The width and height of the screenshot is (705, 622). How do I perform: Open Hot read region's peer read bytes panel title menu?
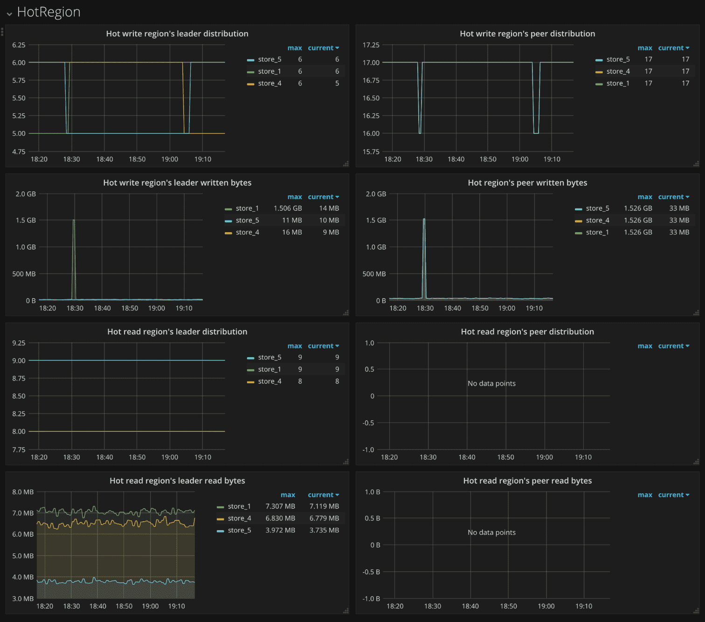[527, 481]
